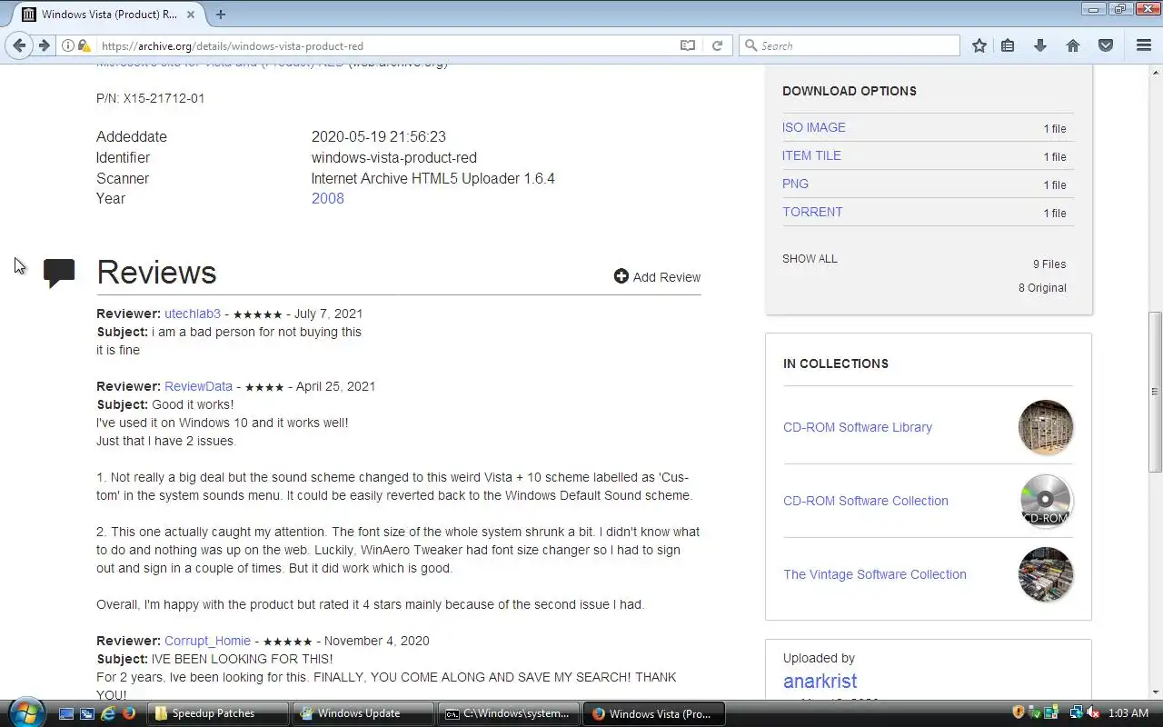Open ITEM TILE download option
Screen dimensions: 1163x727
pos(811,155)
